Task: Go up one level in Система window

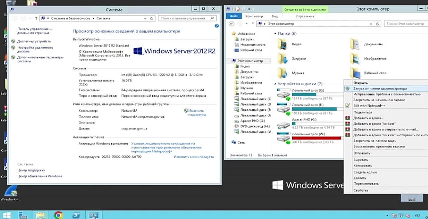Action: pyautogui.click(x=36, y=18)
